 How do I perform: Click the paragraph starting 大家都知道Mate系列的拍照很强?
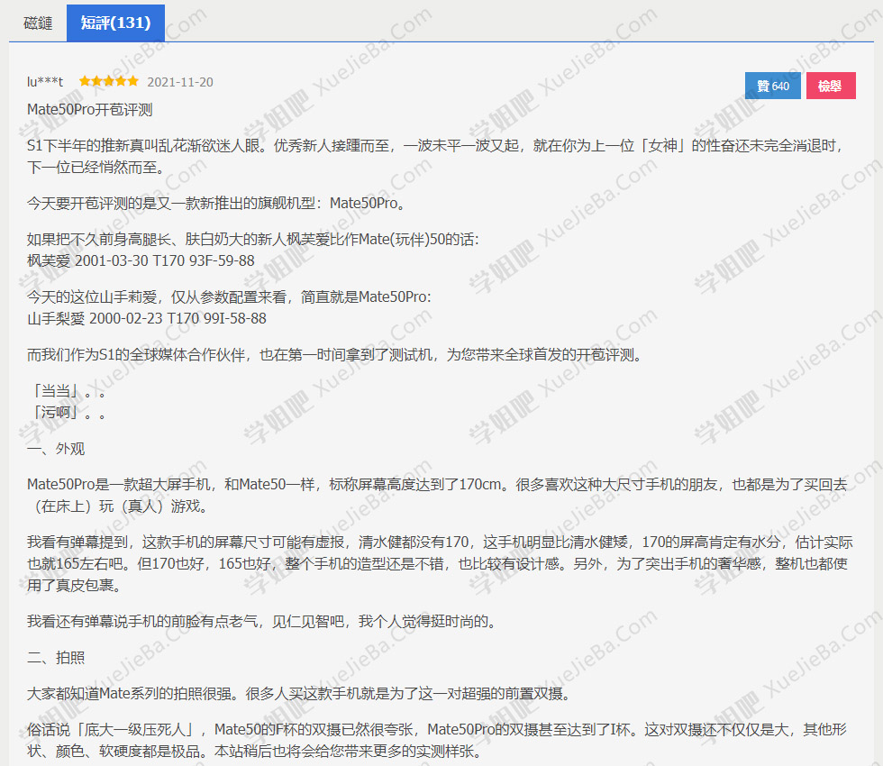(x=299, y=694)
